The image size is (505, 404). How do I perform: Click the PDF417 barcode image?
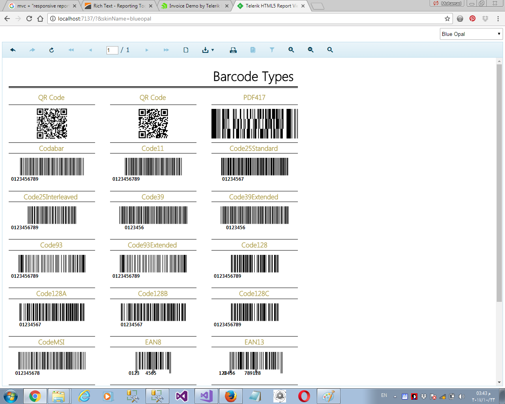(x=254, y=123)
